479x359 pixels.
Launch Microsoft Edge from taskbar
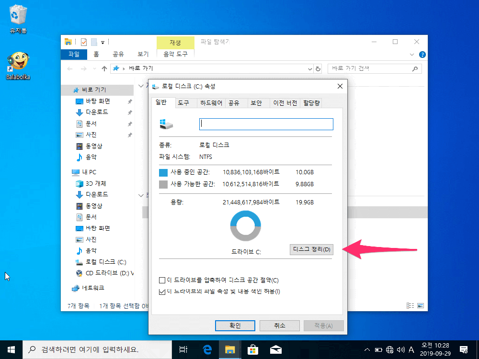point(207,349)
